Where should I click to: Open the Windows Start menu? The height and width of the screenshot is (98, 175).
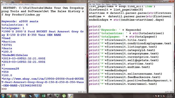point(3,96)
